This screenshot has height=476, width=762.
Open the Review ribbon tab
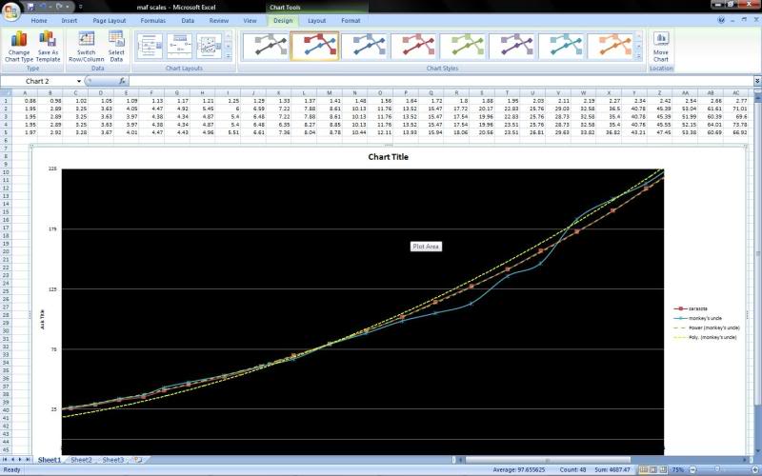219,20
